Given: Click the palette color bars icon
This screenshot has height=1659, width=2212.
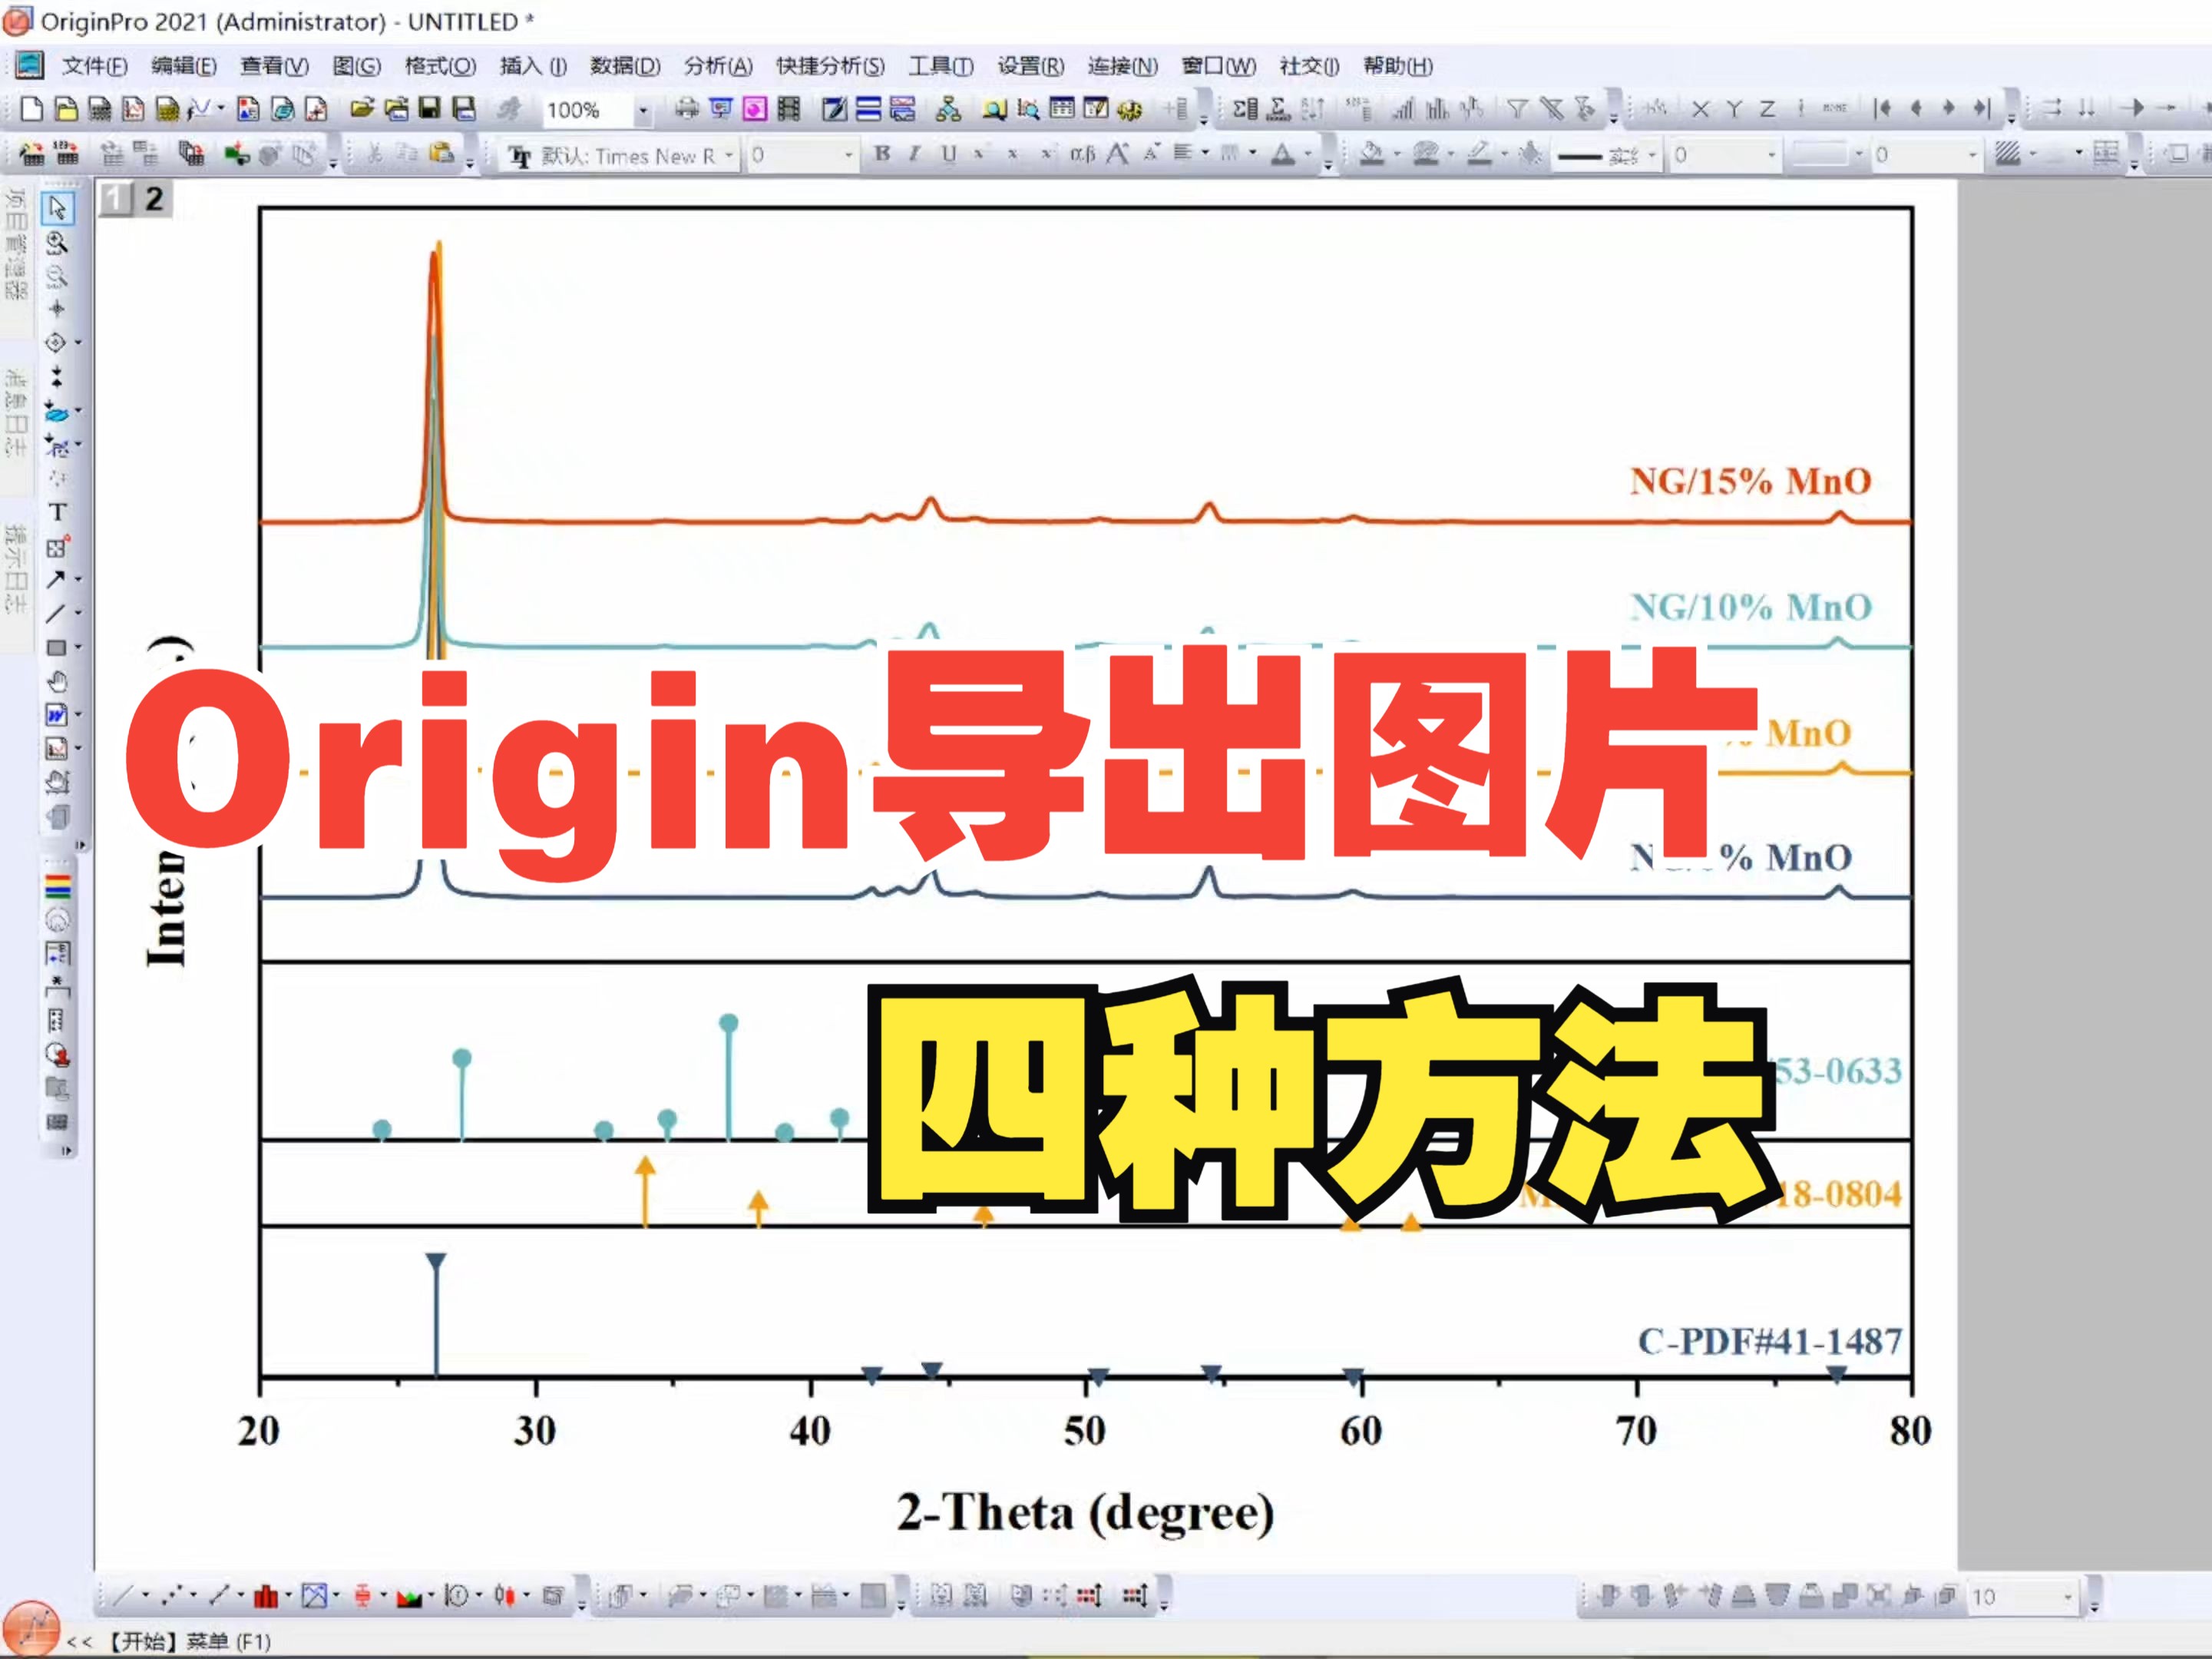Looking at the screenshot, I should tap(58, 886).
